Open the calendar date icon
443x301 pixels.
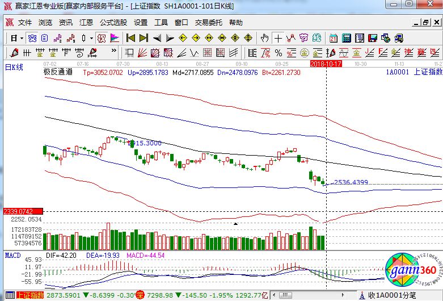[x=333, y=38]
